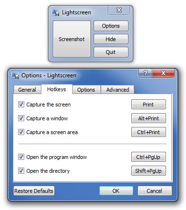
Task: Edit the Shift+PgUp hotkey button
Action: tap(148, 171)
